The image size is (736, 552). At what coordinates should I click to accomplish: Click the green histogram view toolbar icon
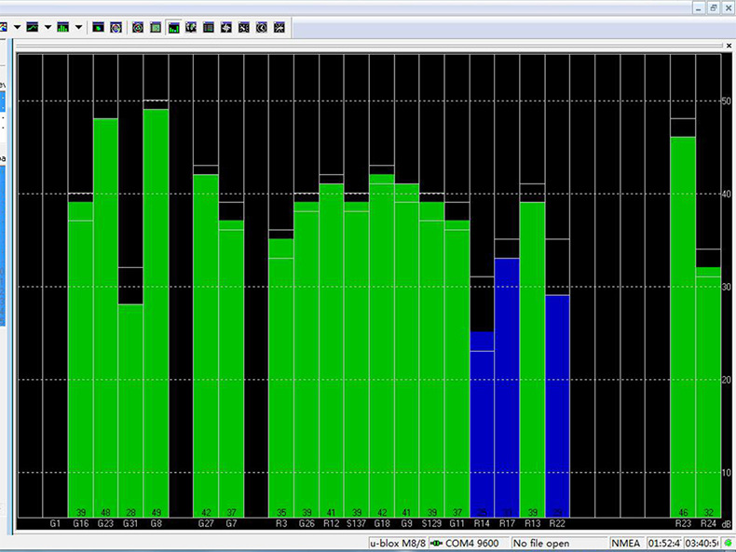[63, 27]
